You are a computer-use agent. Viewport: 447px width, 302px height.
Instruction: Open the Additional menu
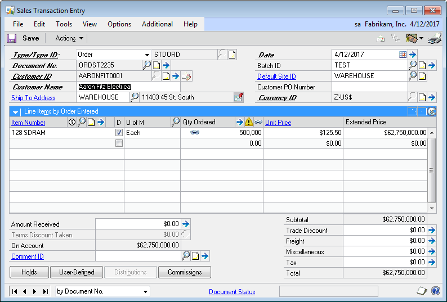tap(158, 24)
